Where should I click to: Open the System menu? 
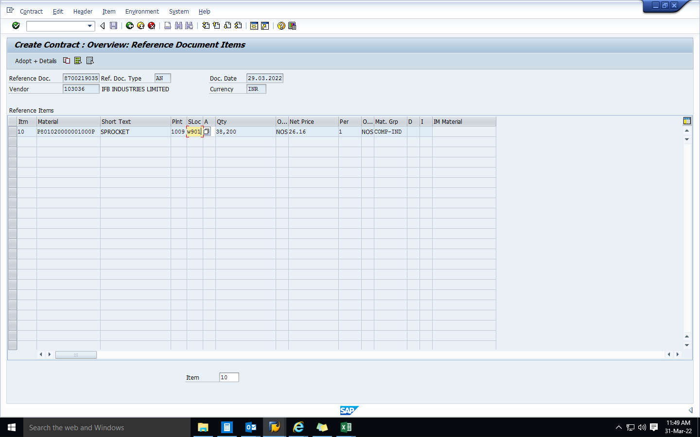(179, 11)
